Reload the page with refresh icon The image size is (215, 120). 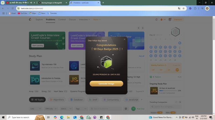(x=13, y=8)
